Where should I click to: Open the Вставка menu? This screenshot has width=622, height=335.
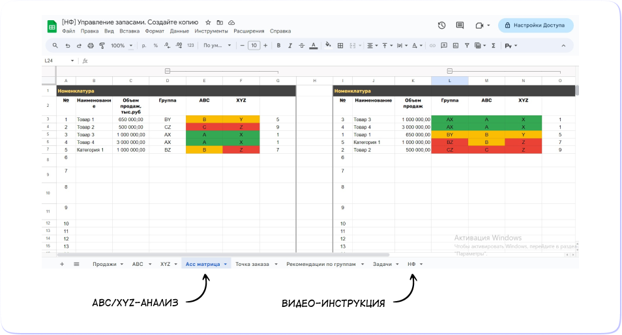[x=129, y=31]
